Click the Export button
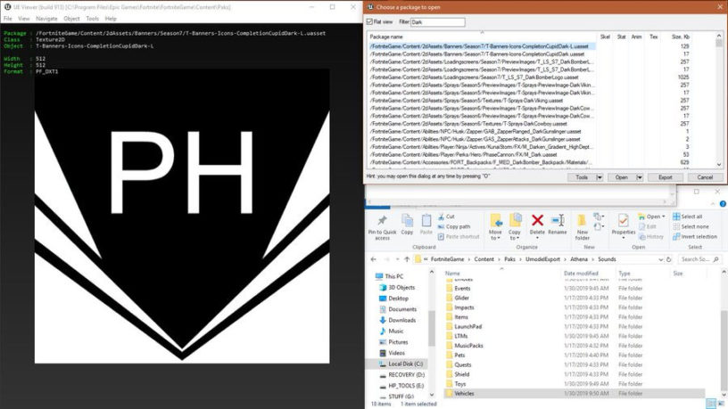The height and width of the screenshot is (409, 728). (665, 177)
